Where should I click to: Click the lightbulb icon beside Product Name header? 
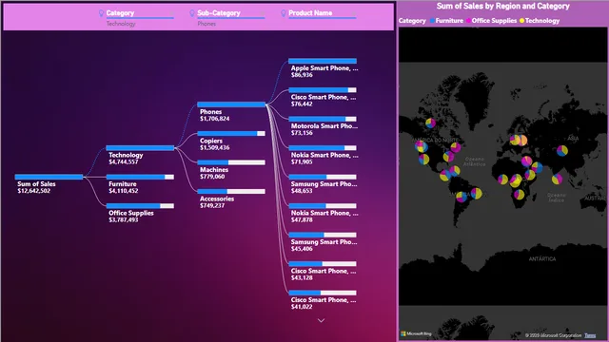pos(284,13)
